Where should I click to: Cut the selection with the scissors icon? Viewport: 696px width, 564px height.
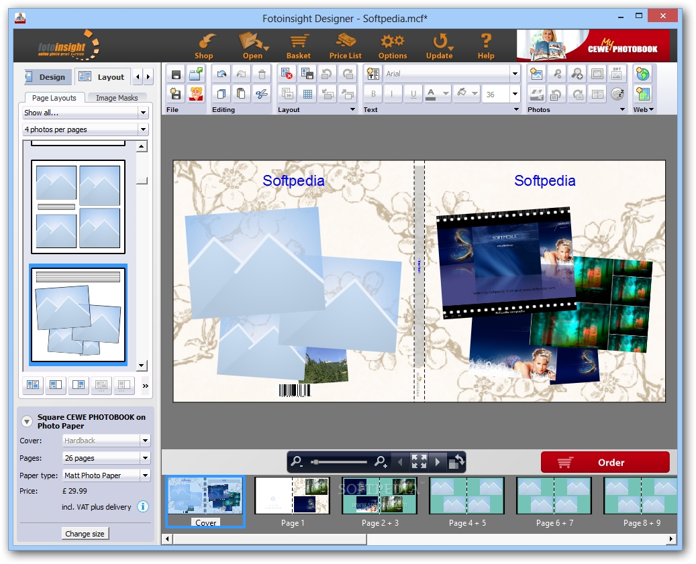[x=262, y=94]
